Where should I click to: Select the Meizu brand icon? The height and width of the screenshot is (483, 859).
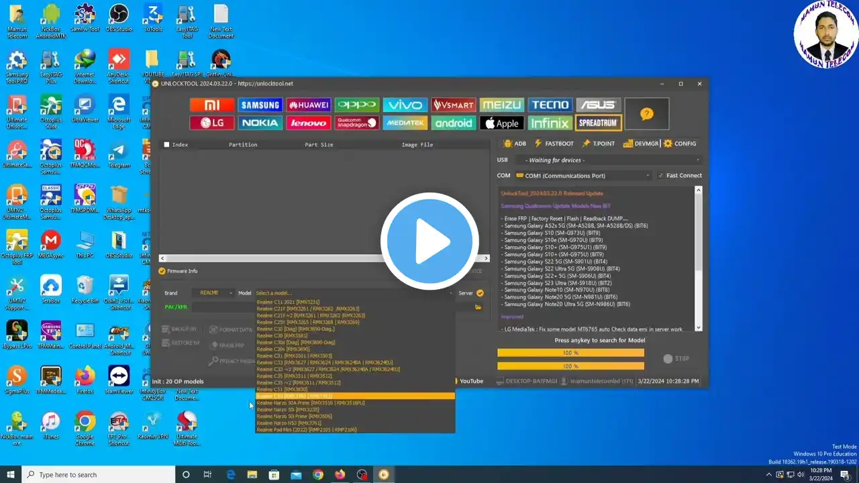tap(502, 105)
